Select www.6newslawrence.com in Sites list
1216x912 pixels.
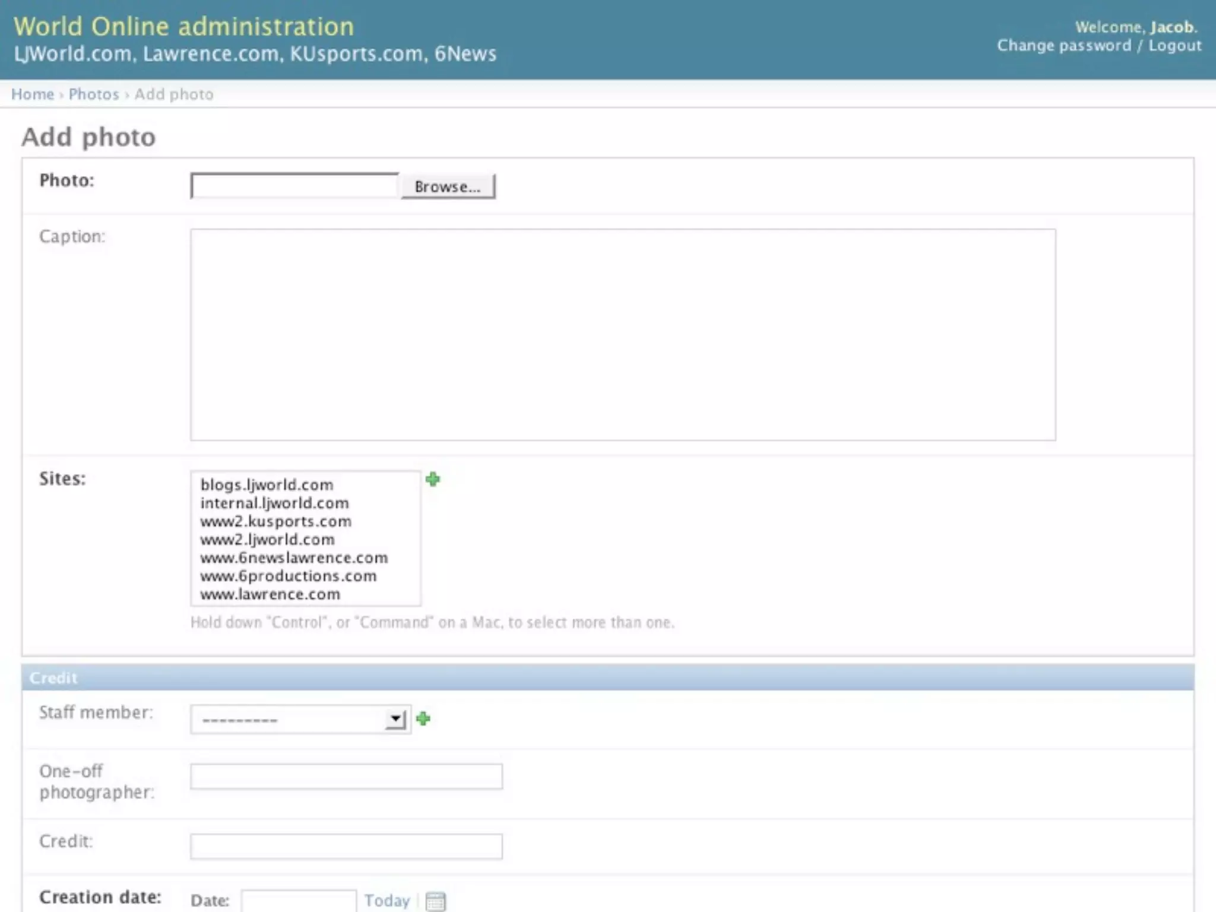click(x=294, y=558)
